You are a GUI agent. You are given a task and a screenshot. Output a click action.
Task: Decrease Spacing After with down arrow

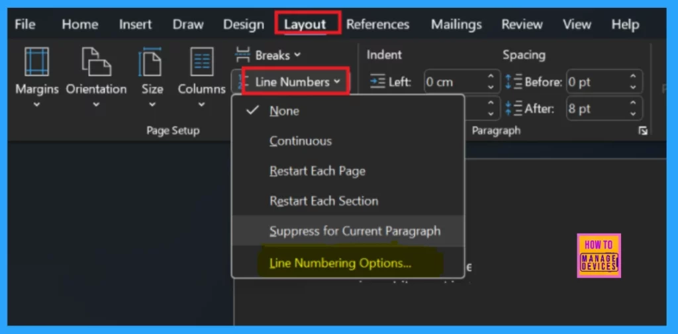tap(633, 114)
